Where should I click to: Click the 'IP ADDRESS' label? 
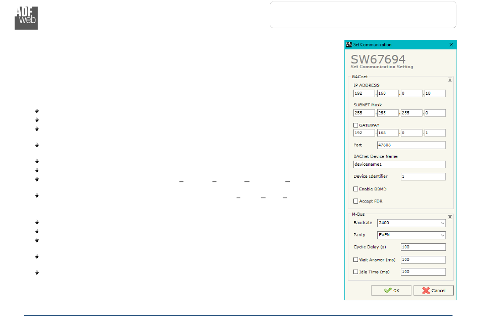pyautogui.click(x=366, y=85)
